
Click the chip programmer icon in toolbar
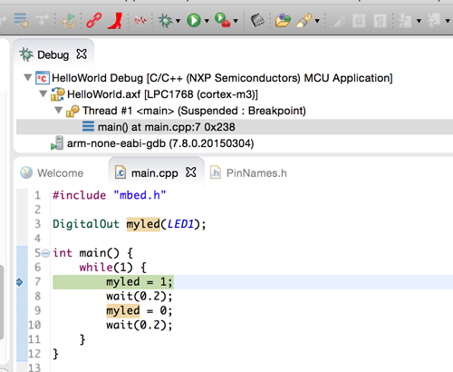257,21
